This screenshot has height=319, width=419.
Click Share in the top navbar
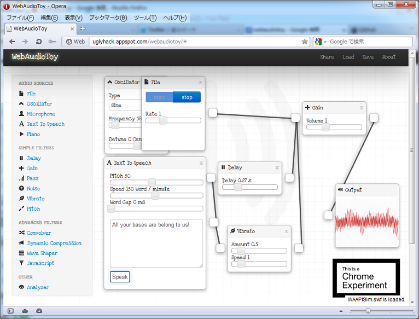[327, 57]
